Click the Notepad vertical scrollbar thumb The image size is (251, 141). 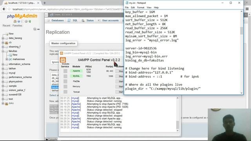(242, 31)
